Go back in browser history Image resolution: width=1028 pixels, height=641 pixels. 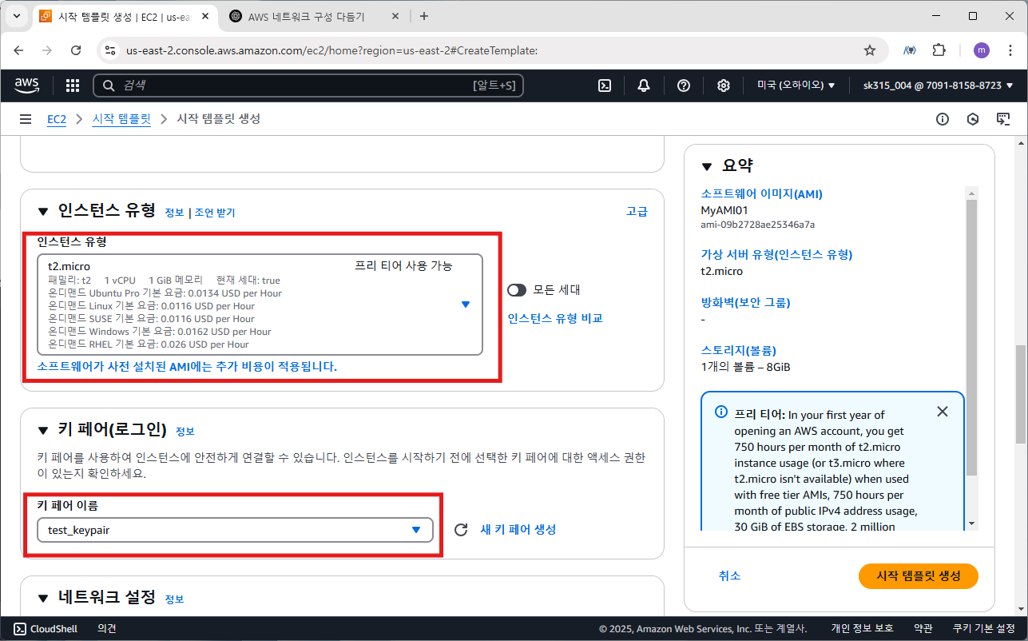[19, 50]
